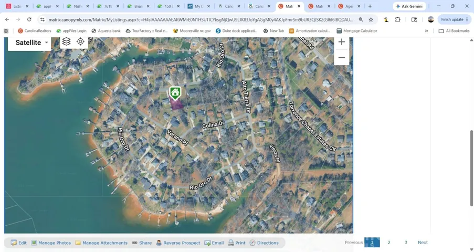Click the Ask Gemini button
The height and width of the screenshot is (252, 474).
pos(410,6)
